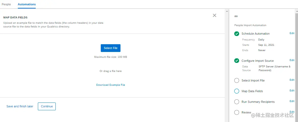Click the Continue button
Viewport: 298px width, 122px height.
47,107
